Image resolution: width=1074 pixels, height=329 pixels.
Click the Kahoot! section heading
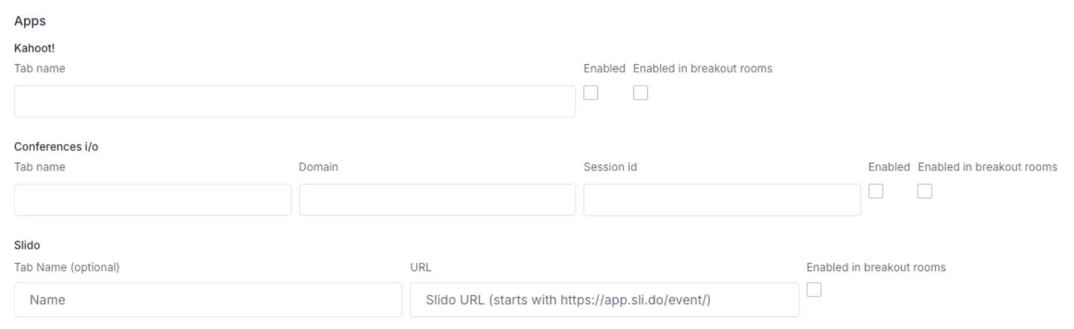(x=34, y=48)
